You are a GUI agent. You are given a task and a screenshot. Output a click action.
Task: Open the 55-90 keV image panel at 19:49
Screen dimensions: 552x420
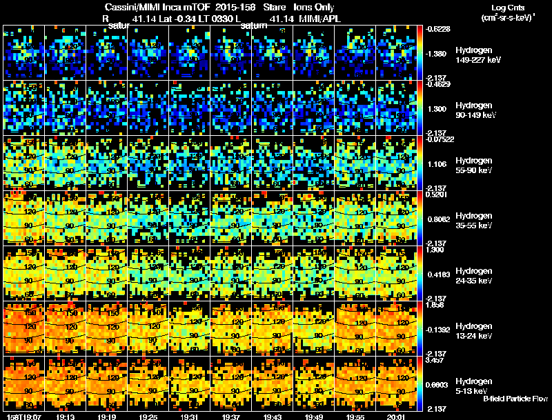click(x=314, y=163)
